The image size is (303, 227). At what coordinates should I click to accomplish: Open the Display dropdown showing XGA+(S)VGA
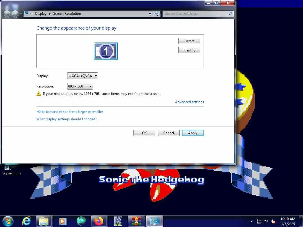tap(83, 76)
